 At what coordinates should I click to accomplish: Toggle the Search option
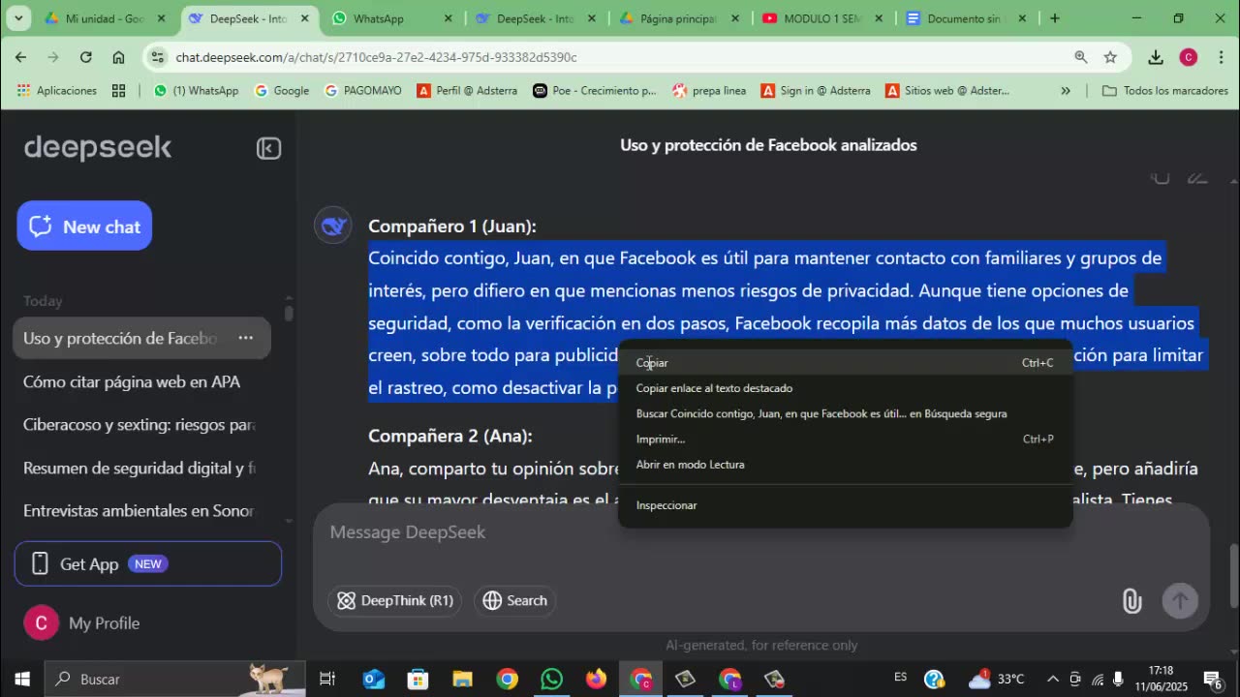(x=515, y=600)
